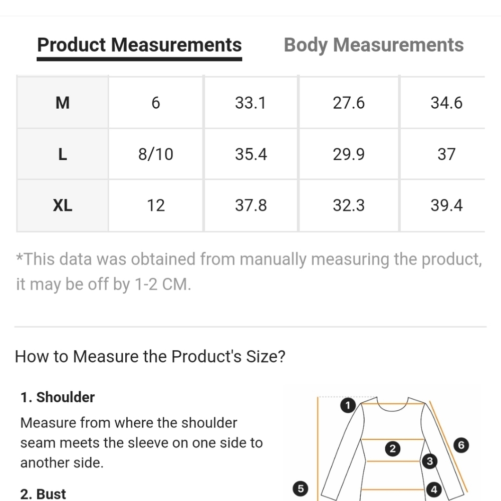Screen dimensions: 501x501
Task: Tap the number 4 marker on the garment diagram
Action: coord(434,490)
